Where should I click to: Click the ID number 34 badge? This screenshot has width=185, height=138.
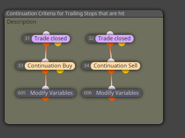[87, 66]
